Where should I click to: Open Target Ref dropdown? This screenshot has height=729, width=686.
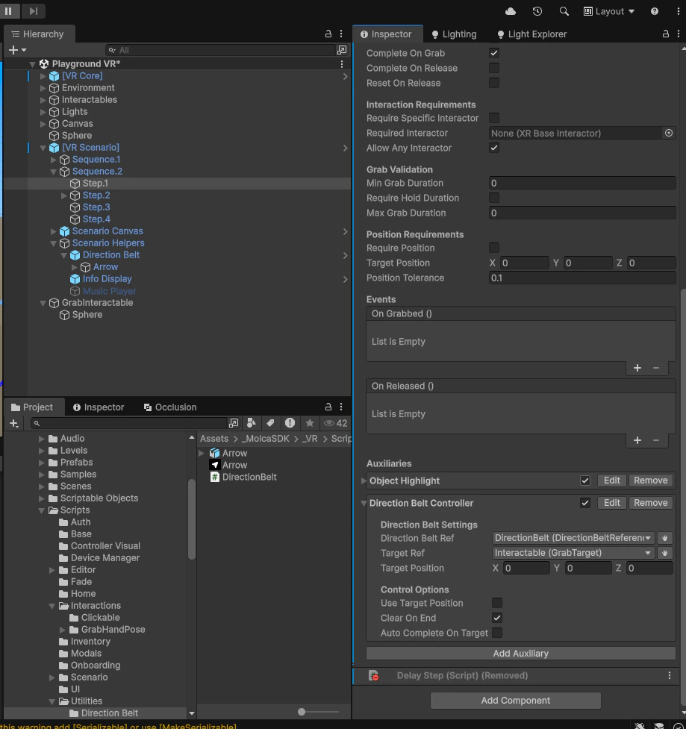click(573, 553)
